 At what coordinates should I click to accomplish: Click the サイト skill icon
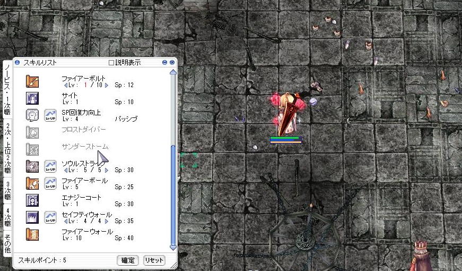pos(32,98)
